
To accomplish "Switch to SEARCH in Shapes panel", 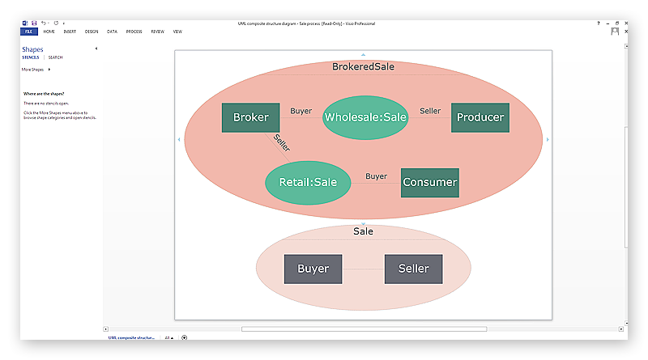I will click(55, 57).
